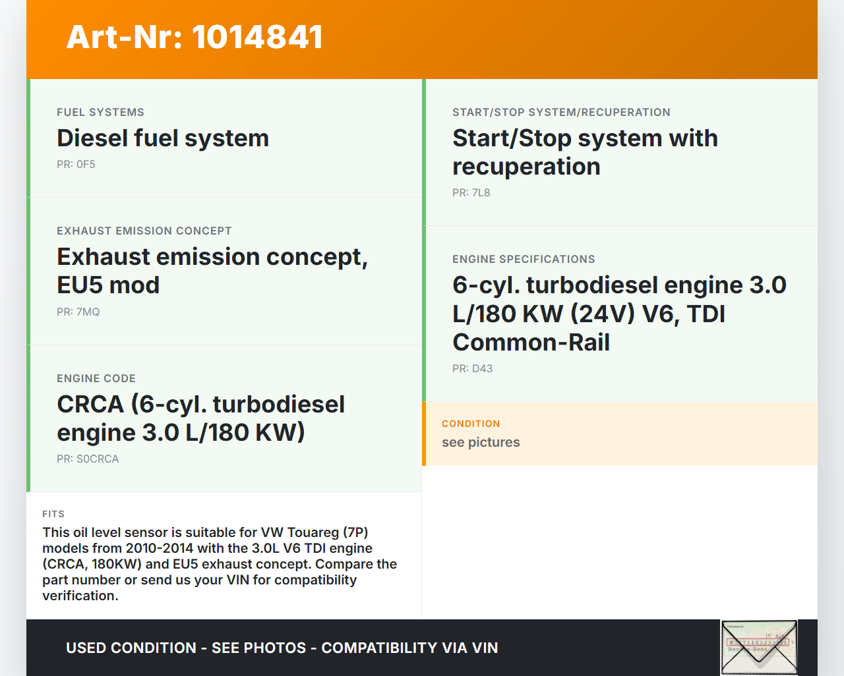Click the PR: S0CRCA code text

pos(88,459)
